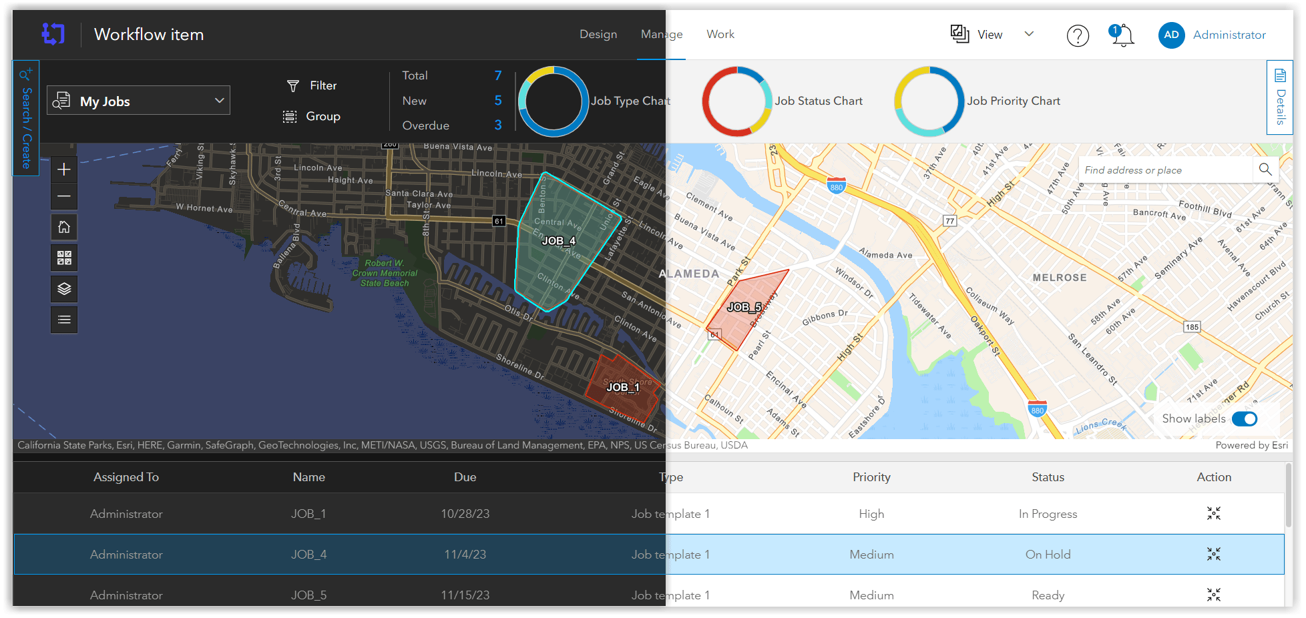
Task: Zoom to JOB_4 using its action icon
Action: (1213, 554)
